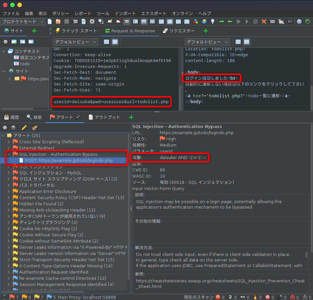The width and height of the screenshot is (313, 300).
Task: Click the green right arrow break icon
Action: tap(222, 22)
